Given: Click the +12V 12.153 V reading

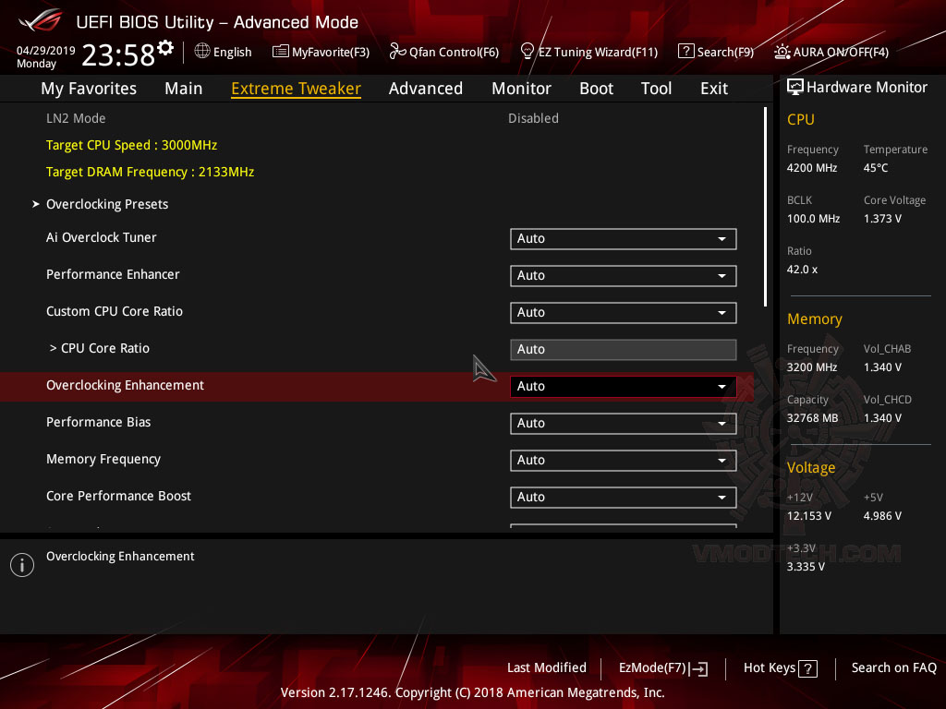Looking at the screenshot, I should 809,516.
